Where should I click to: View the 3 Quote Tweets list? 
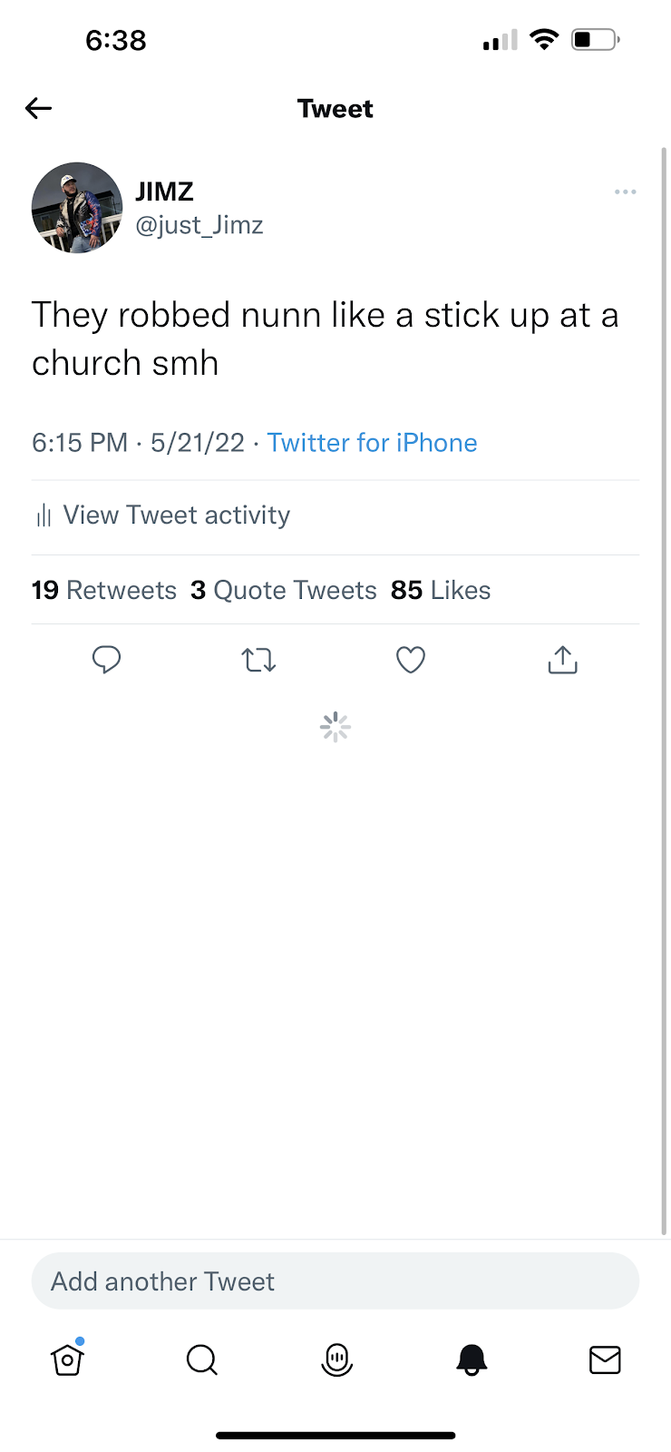point(284,591)
